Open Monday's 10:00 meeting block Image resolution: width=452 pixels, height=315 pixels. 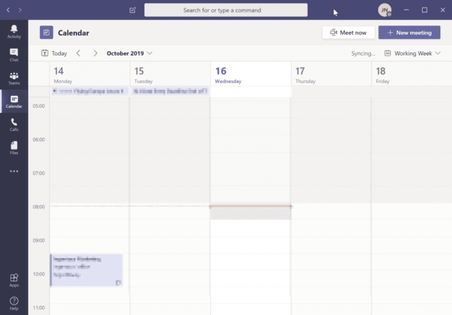click(87, 270)
